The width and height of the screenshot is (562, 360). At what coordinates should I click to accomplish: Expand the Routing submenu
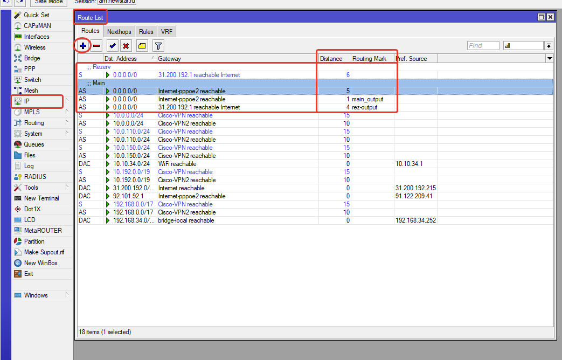pyautogui.click(x=34, y=123)
